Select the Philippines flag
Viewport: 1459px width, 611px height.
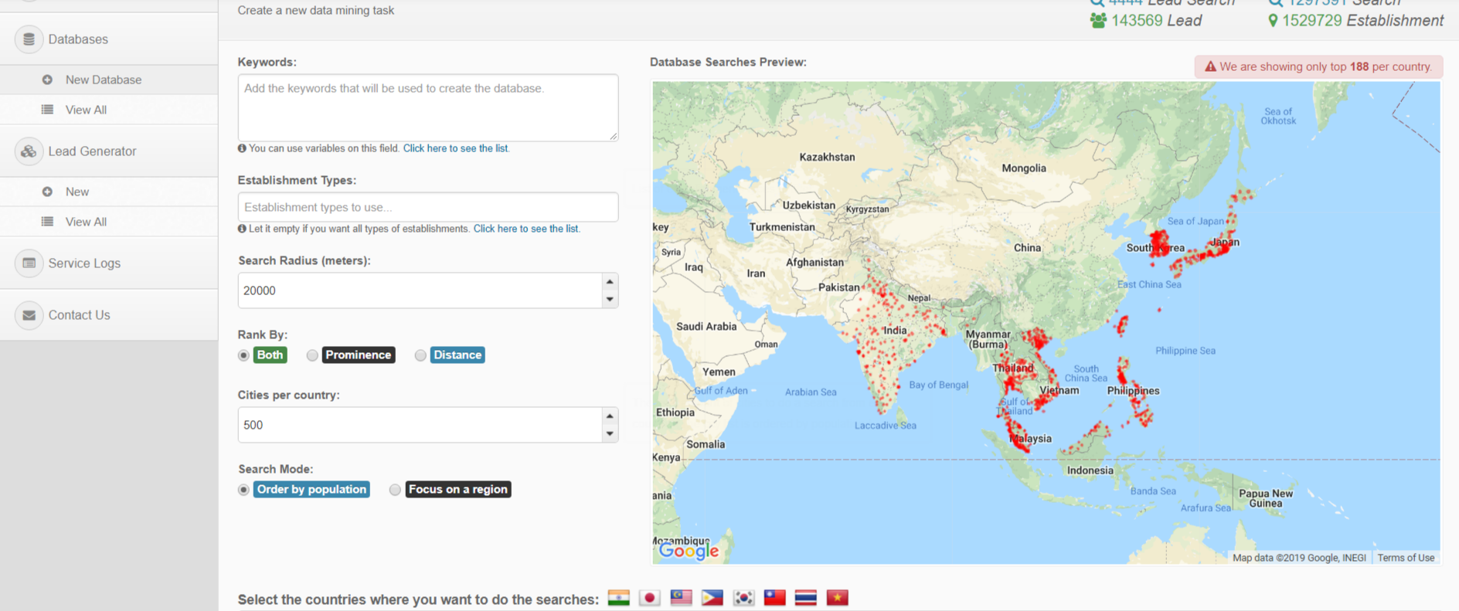point(712,598)
